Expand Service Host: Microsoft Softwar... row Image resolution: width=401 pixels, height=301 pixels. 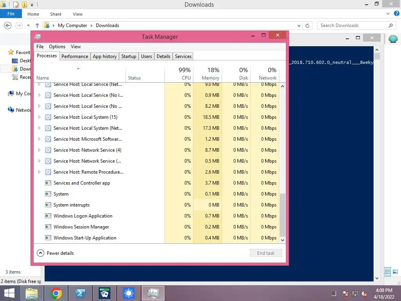coord(39,139)
